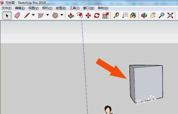Activate the Push/Pull tool

(71, 15)
